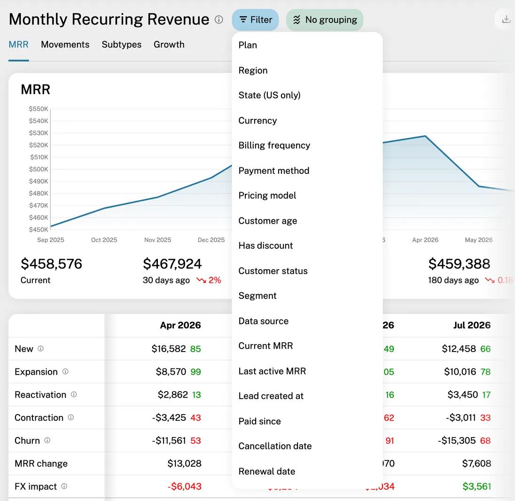Click the info icon beside Monthly Recurring Revenue
The image size is (515, 501).
[219, 20]
